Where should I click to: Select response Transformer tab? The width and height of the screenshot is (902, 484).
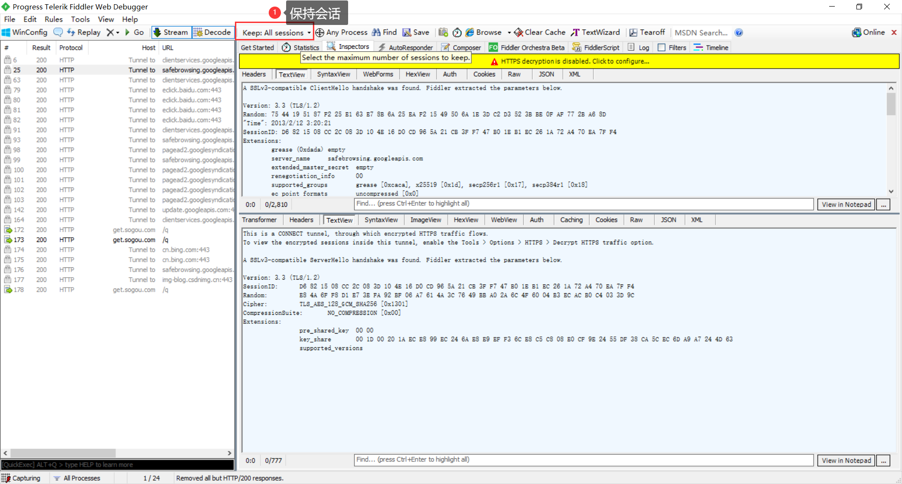click(x=259, y=220)
